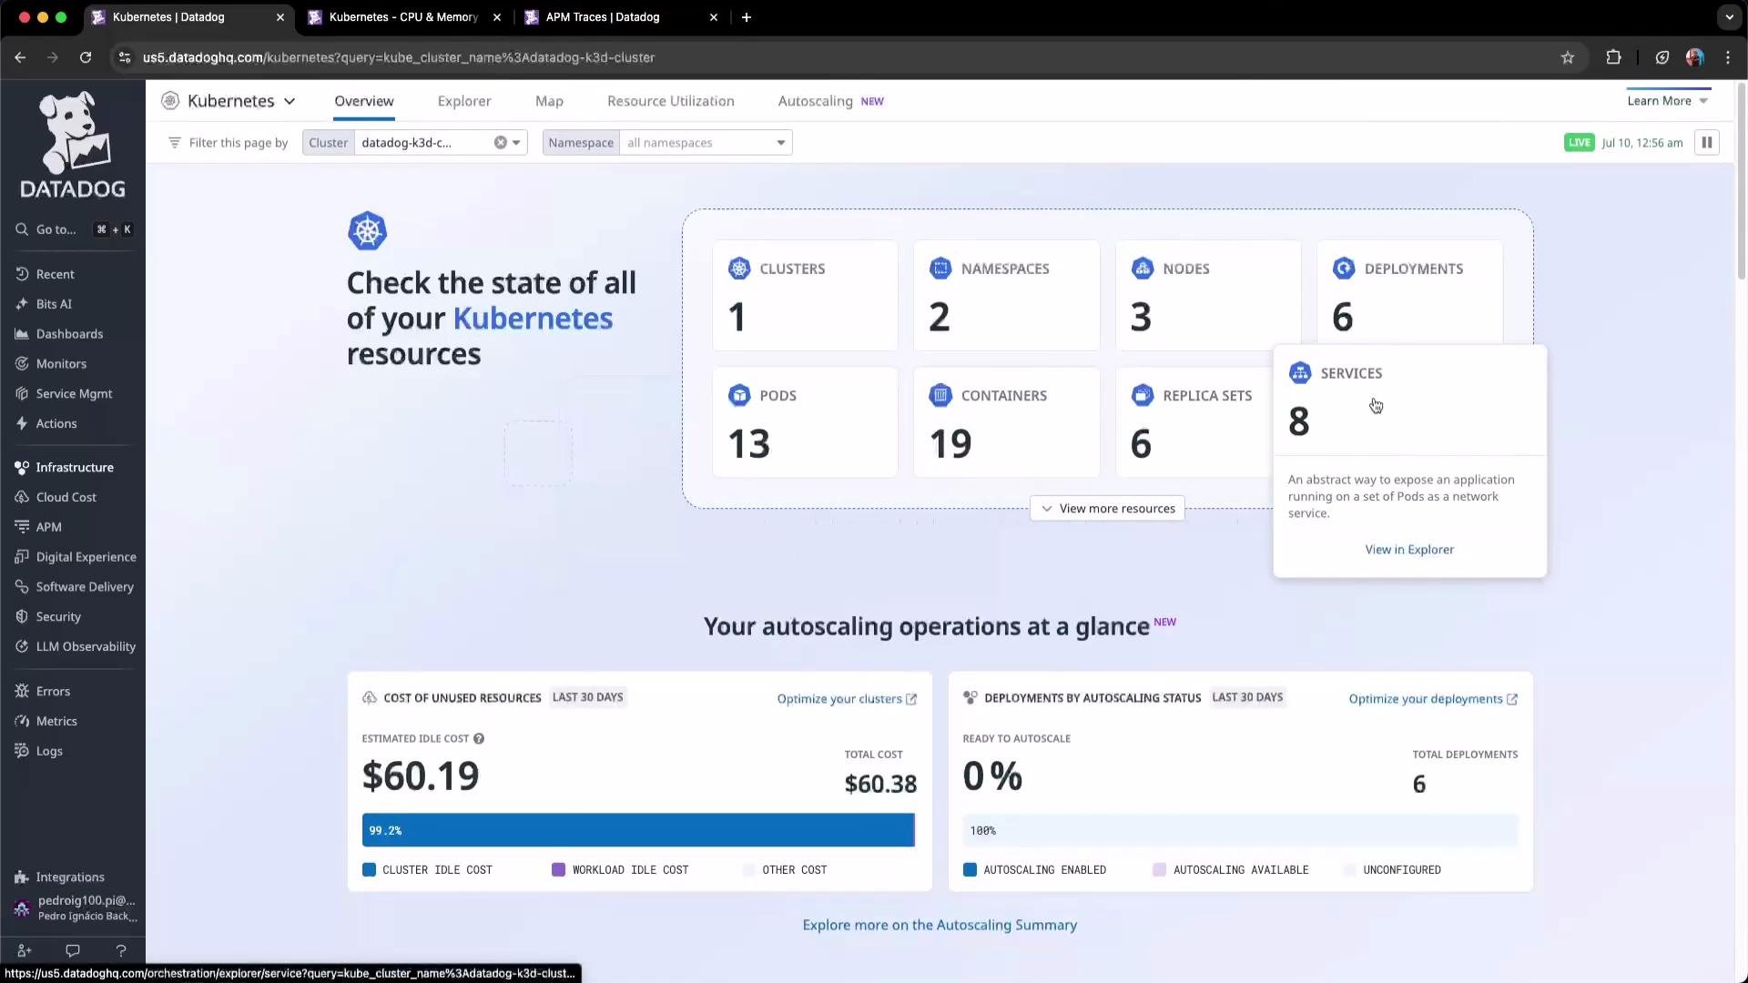Switch to the Autoscaling tab
This screenshot has width=1748, height=983.
[815, 101]
